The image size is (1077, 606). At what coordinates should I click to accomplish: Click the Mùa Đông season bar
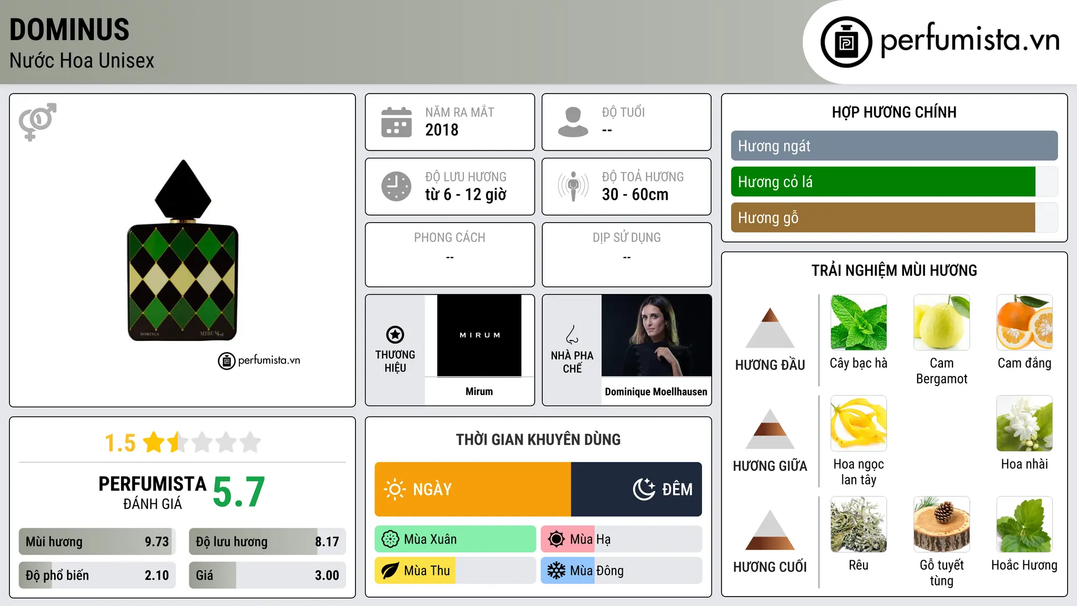pyautogui.click(x=622, y=571)
